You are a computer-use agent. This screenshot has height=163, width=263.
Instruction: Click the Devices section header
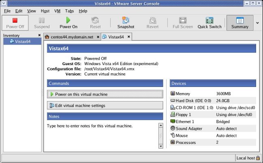[x=213, y=83]
